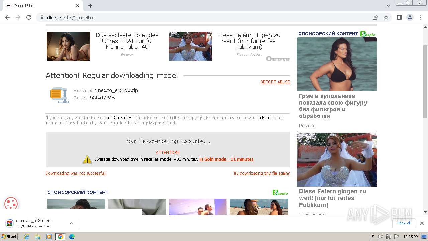The image size is (428, 241).
Task: Go back to the previous page
Action: point(7,17)
